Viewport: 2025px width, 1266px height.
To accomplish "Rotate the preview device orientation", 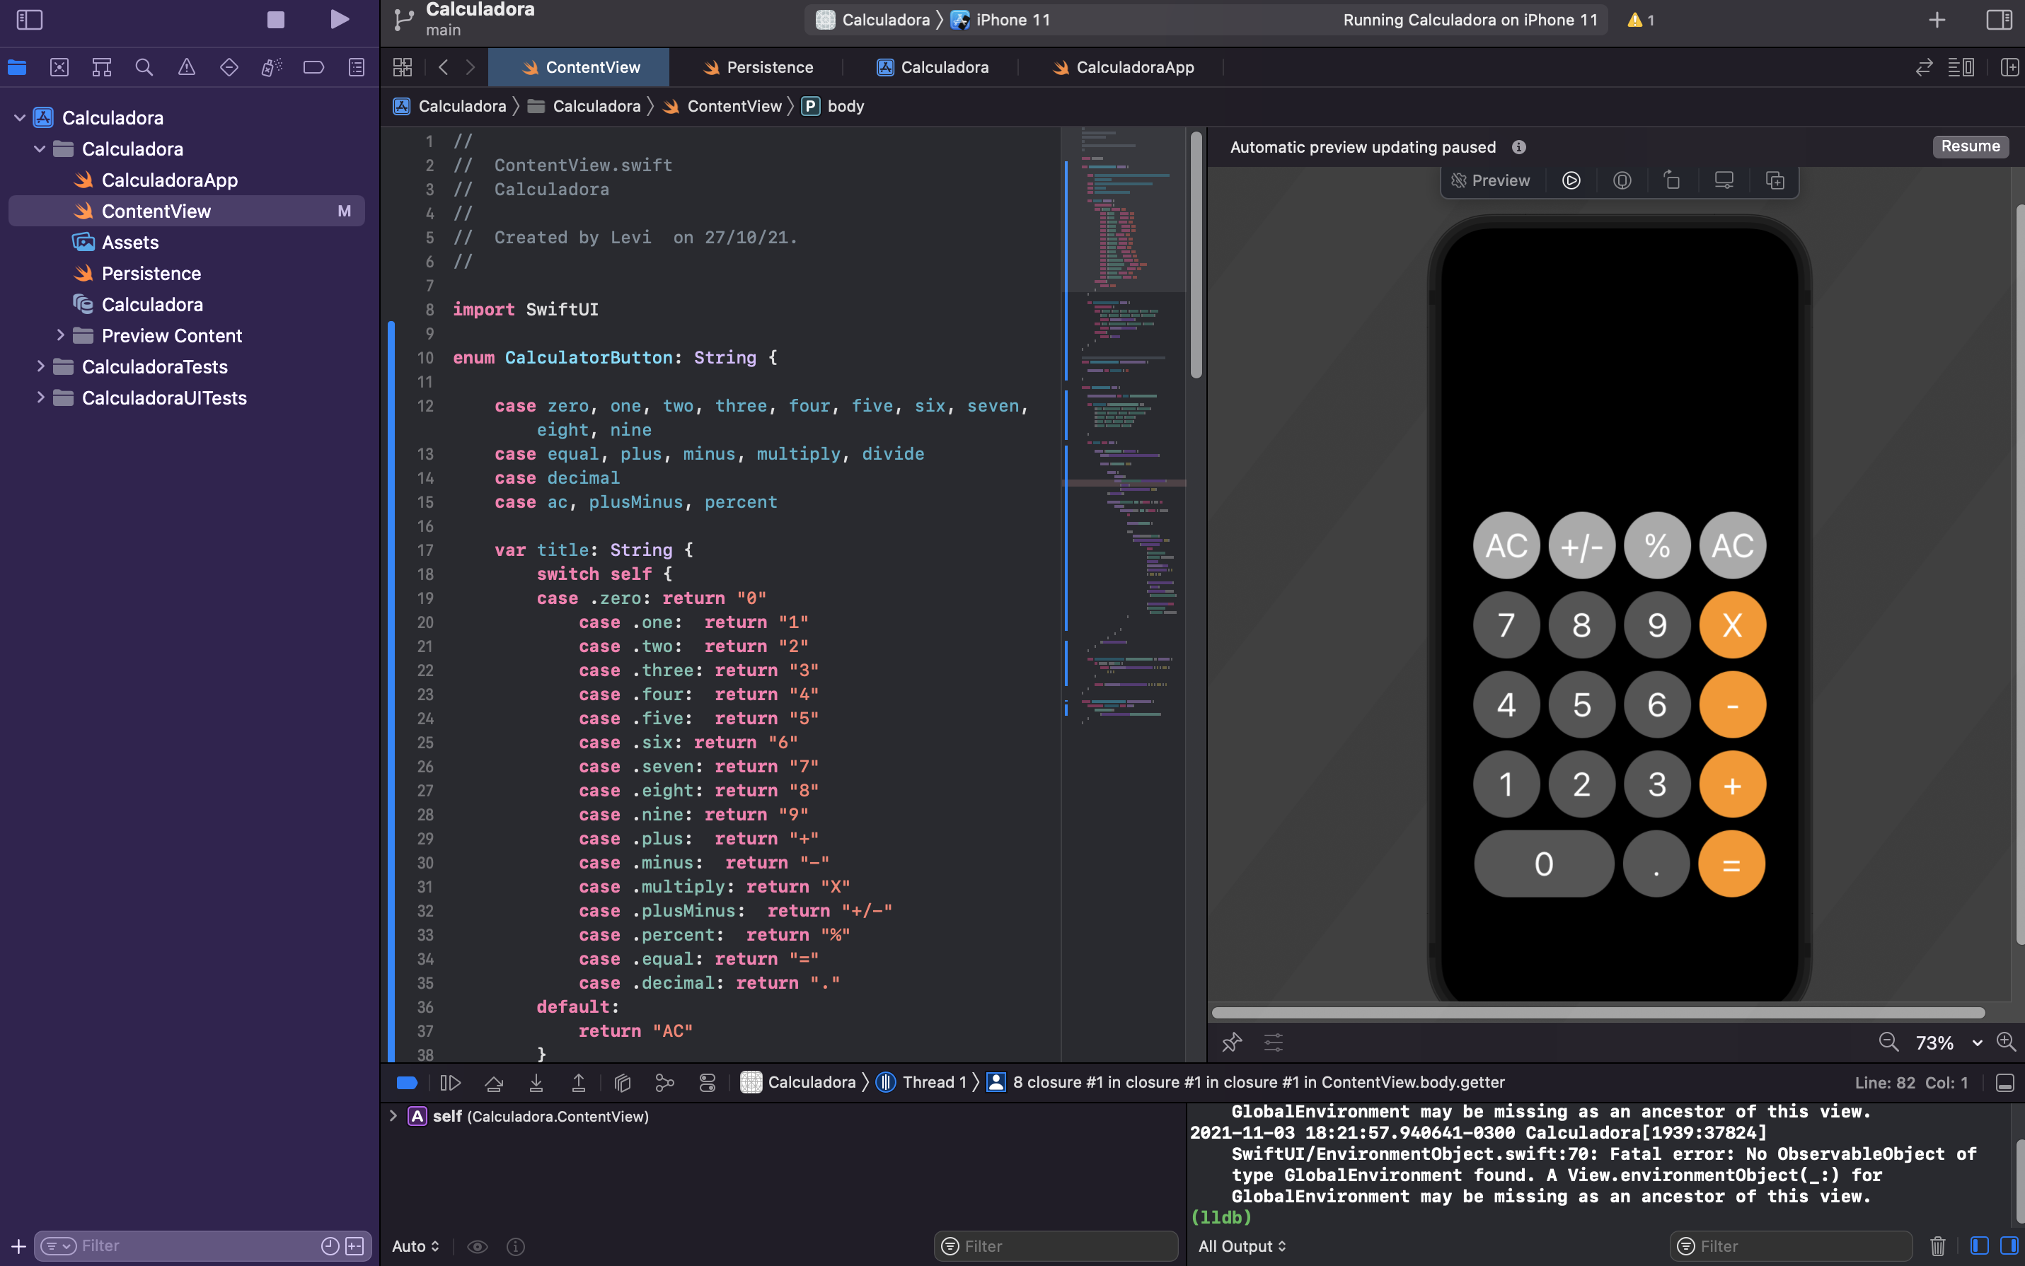I will click(1673, 180).
